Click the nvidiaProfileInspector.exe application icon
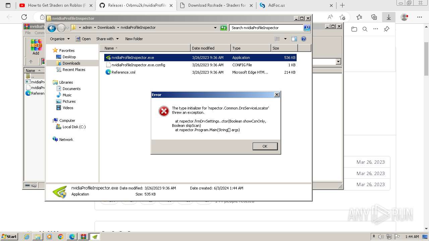This screenshot has height=241, width=429. point(108,58)
